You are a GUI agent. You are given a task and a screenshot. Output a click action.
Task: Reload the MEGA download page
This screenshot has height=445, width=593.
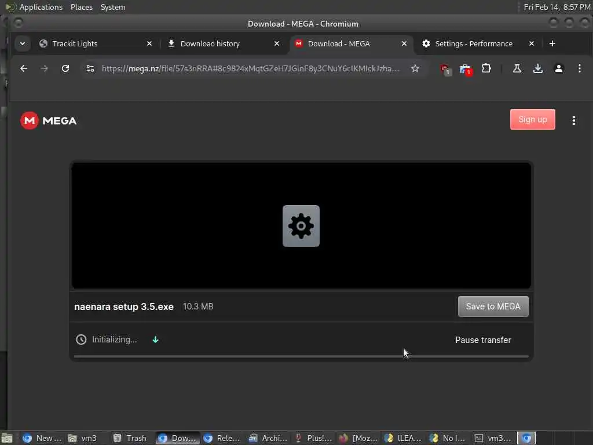(65, 68)
